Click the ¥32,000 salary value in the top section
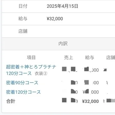Screen dimensions: 115x115 coord(55,19)
